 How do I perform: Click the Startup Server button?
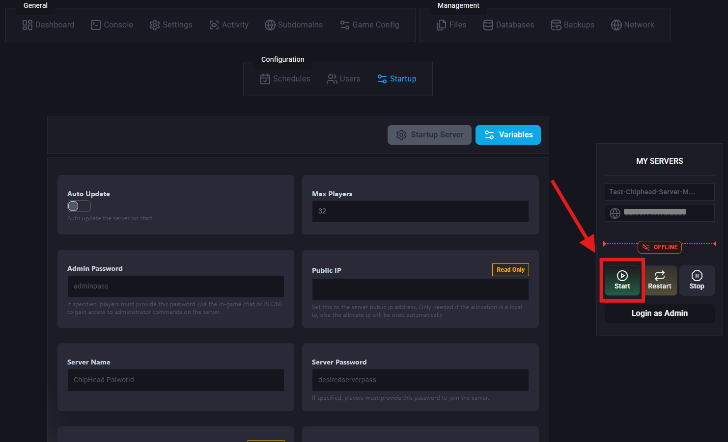click(x=429, y=135)
